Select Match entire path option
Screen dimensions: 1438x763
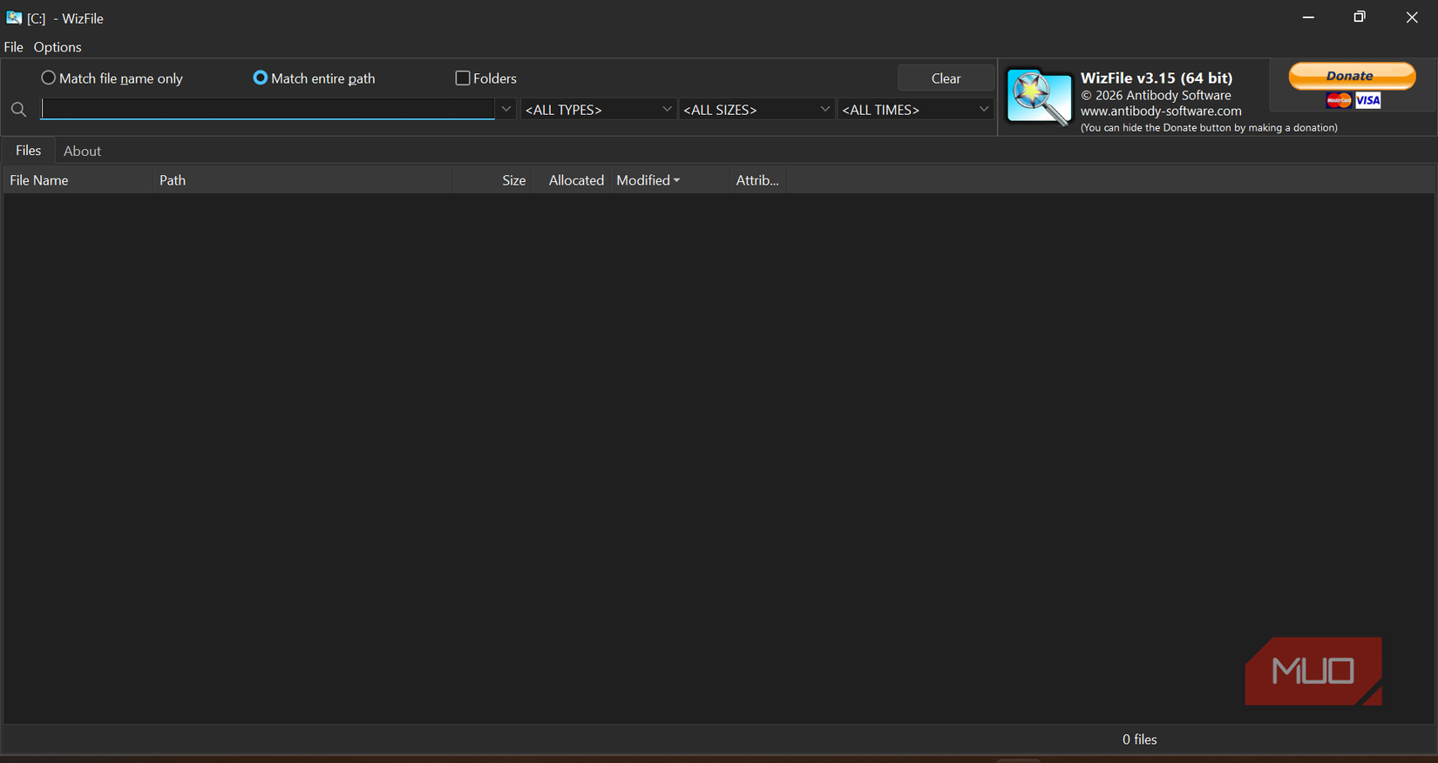click(314, 78)
